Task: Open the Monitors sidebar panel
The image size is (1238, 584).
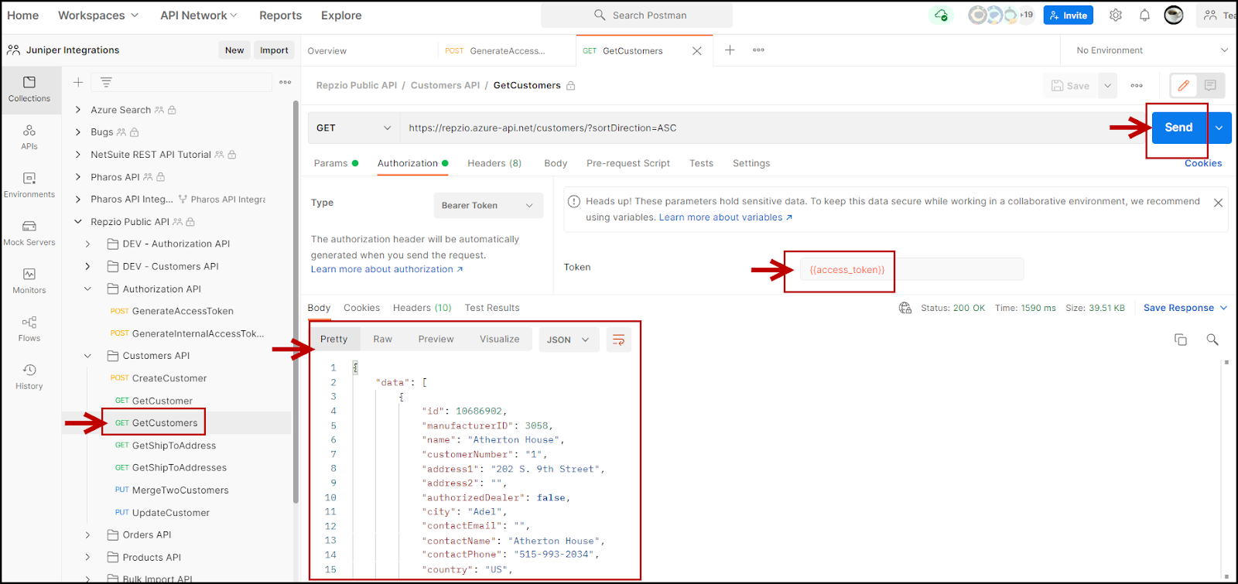Action: tap(29, 281)
